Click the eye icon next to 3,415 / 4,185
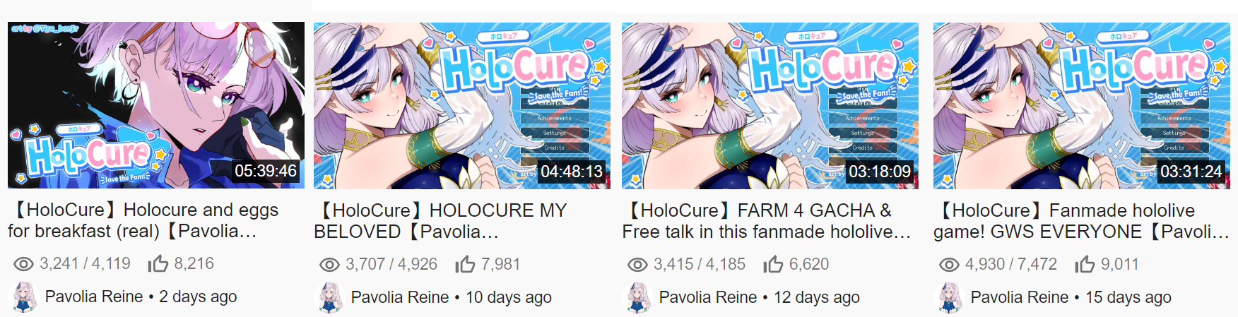This screenshot has width=1238, height=317. 637,265
